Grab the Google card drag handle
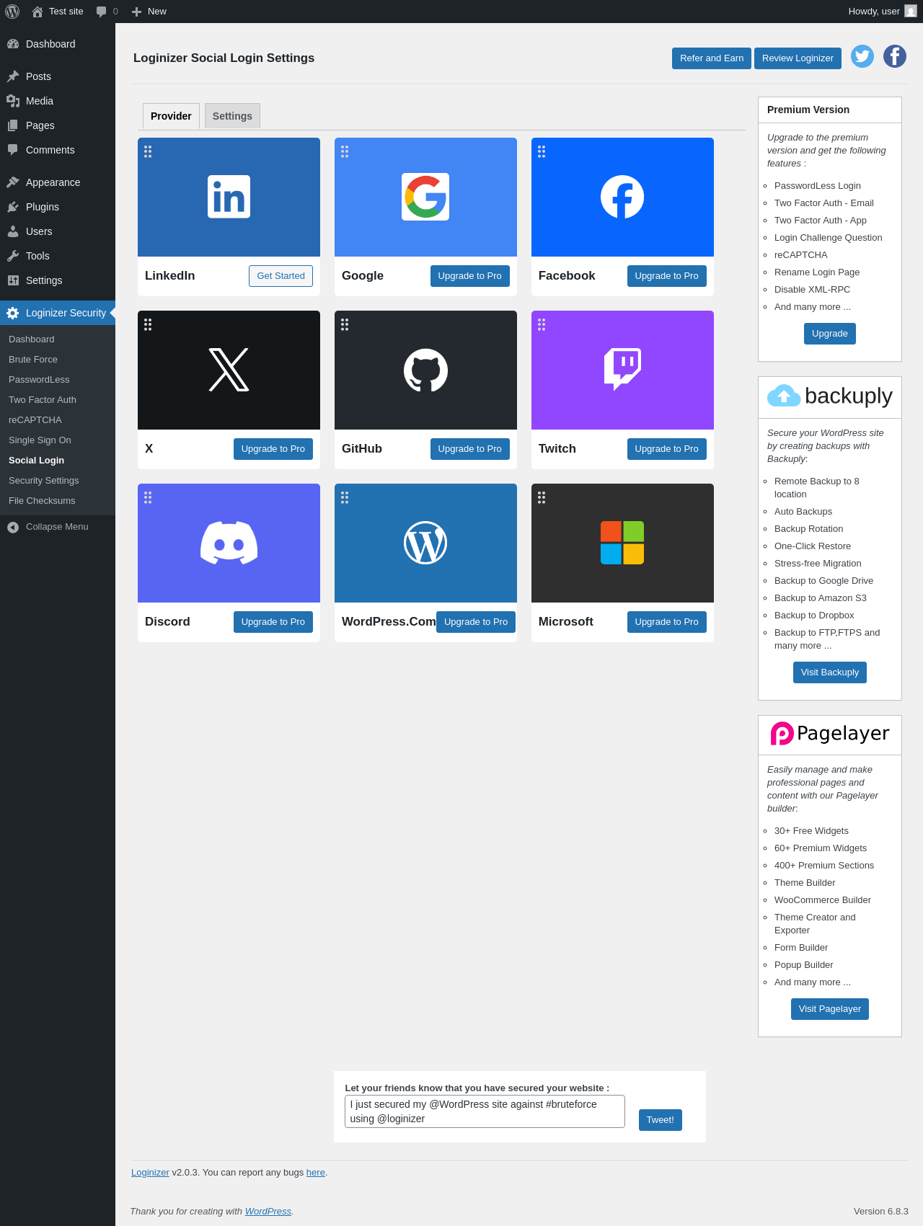This screenshot has width=923, height=1226. click(345, 151)
